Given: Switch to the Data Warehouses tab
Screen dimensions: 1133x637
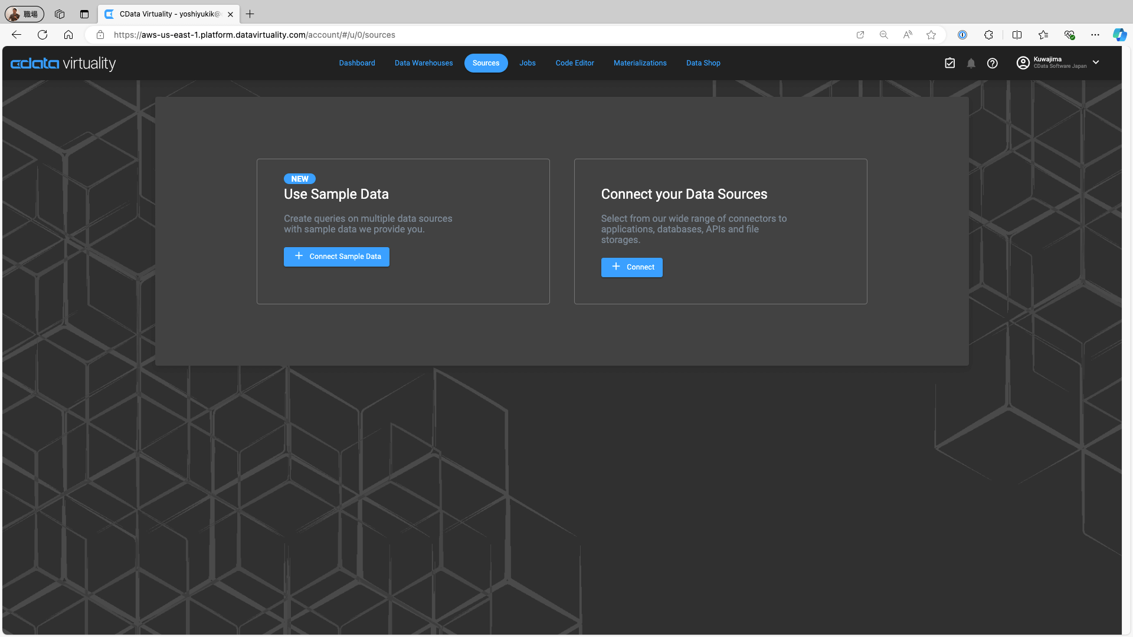Looking at the screenshot, I should (424, 63).
